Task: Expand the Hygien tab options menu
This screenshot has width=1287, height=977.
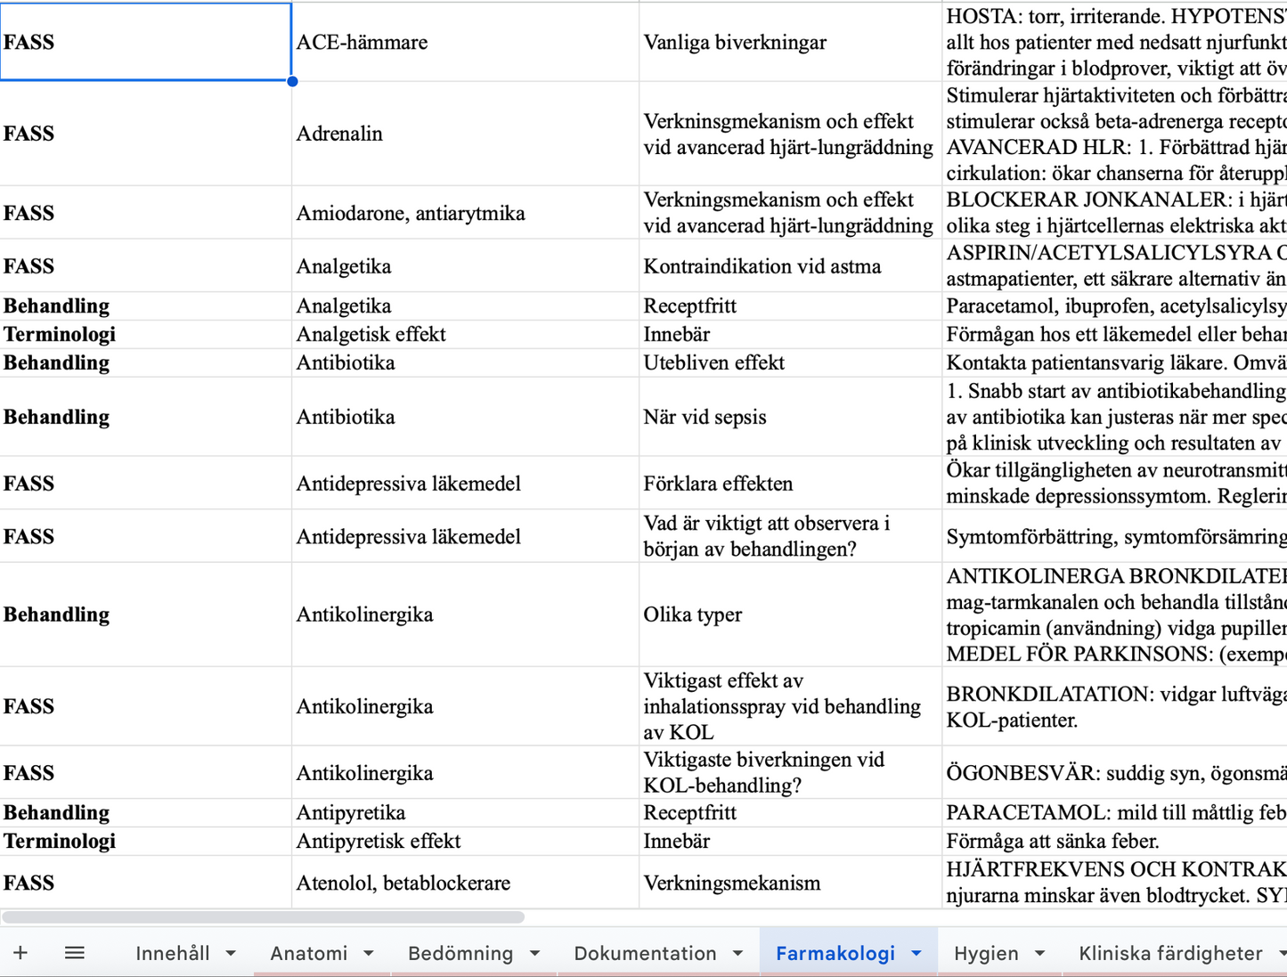Action: pyautogui.click(x=1039, y=953)
